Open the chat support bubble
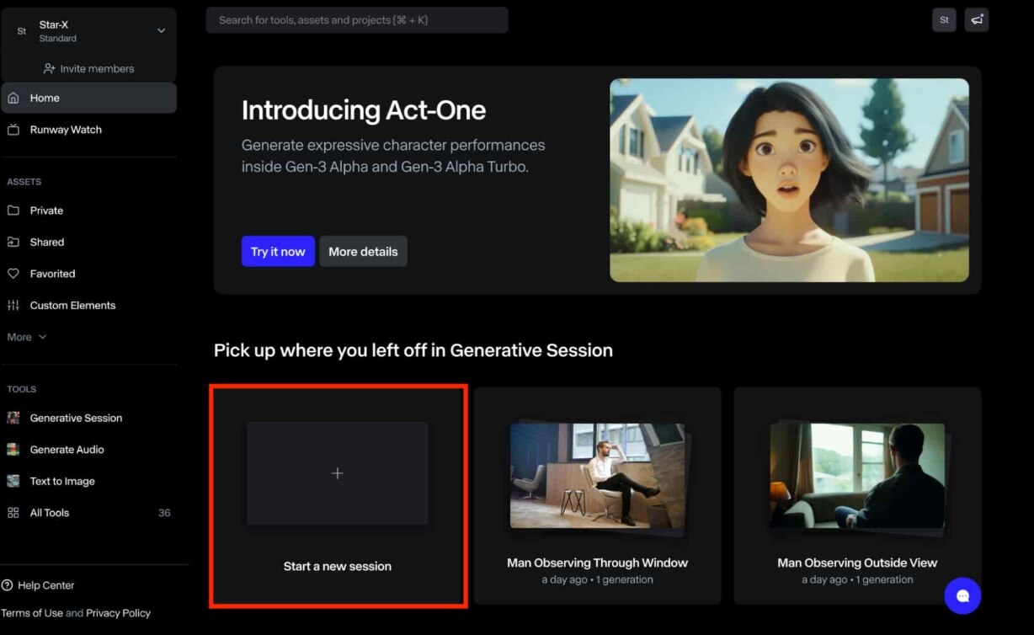The width and height of the screenshot is (1034, 635). pos(962,596)
